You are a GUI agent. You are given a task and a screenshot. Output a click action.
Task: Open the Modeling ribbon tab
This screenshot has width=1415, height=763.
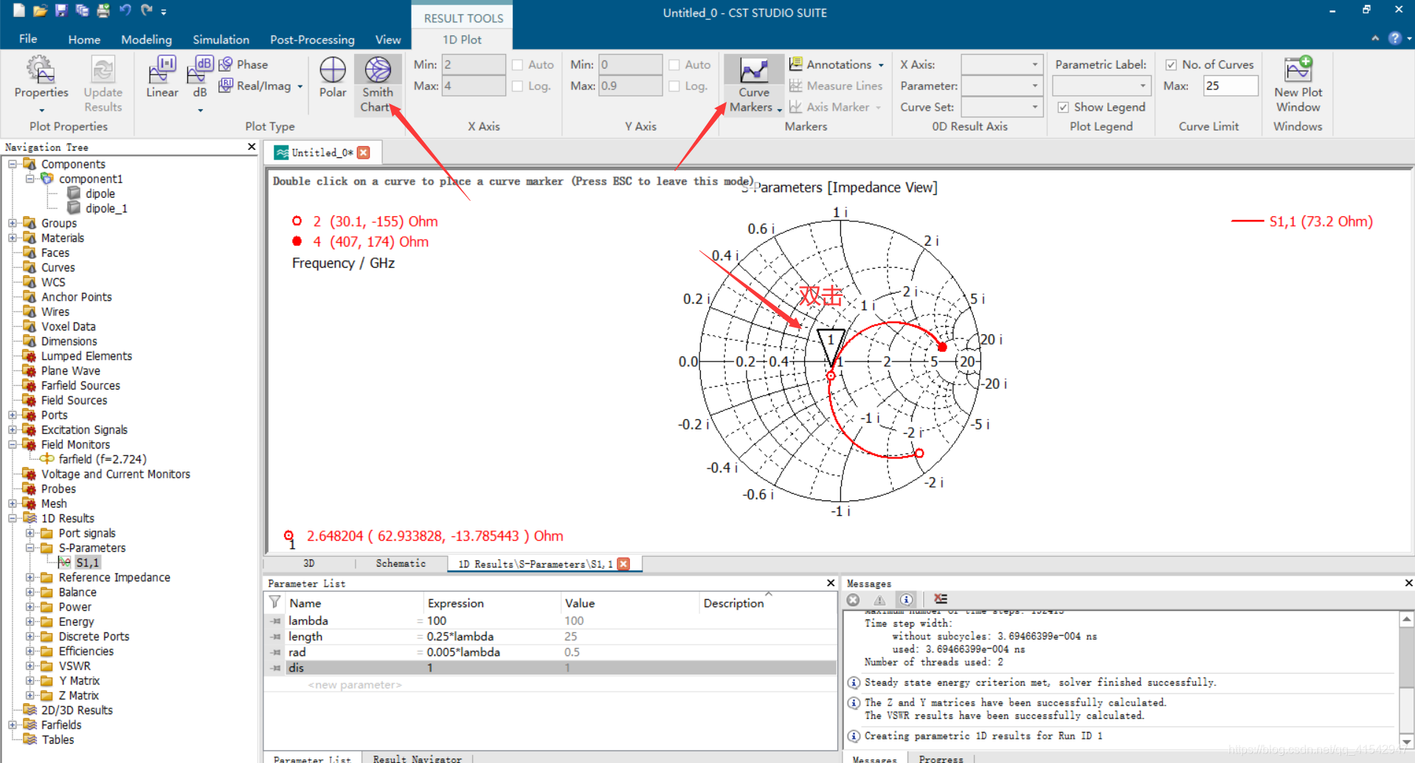coord(146,39)
